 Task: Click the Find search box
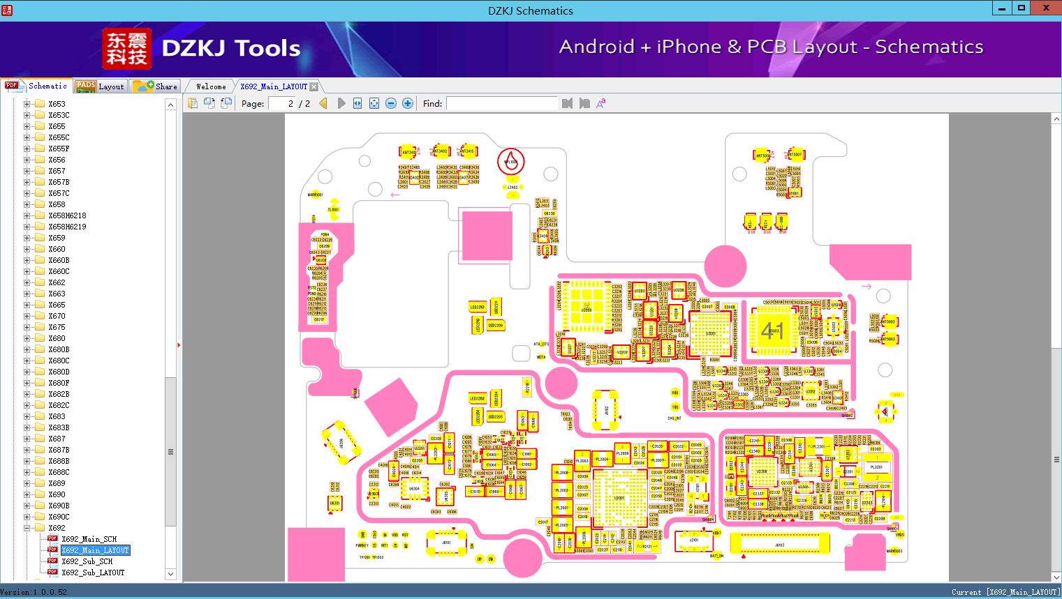(502, 103)
